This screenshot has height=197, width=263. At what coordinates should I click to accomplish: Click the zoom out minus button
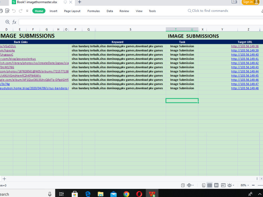pos(253,185)
